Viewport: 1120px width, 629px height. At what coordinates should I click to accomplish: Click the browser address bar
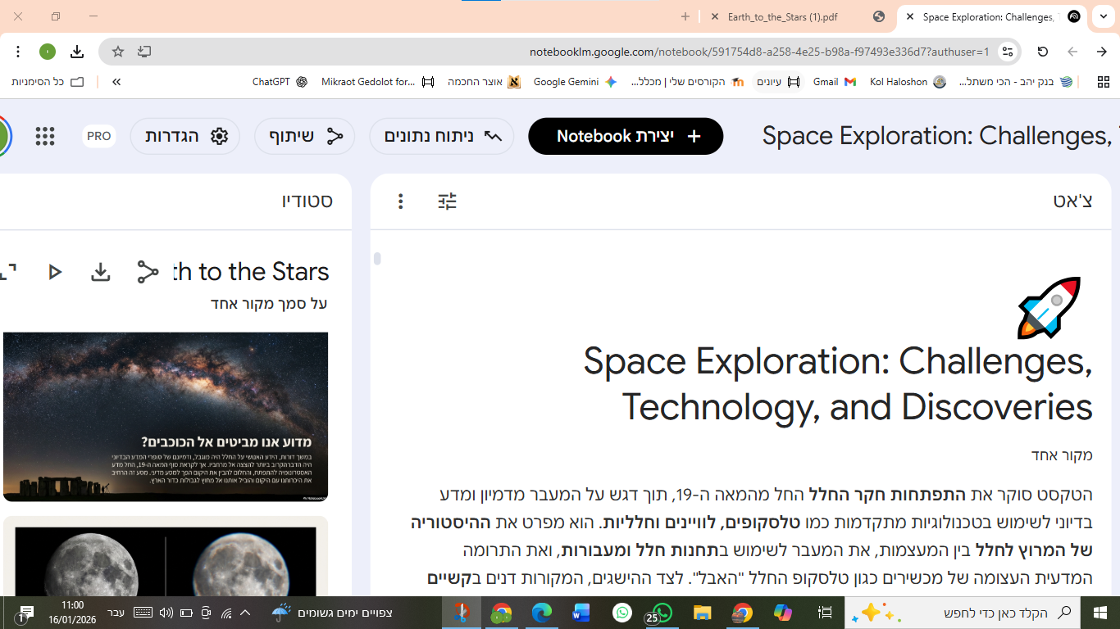(574, 52)
